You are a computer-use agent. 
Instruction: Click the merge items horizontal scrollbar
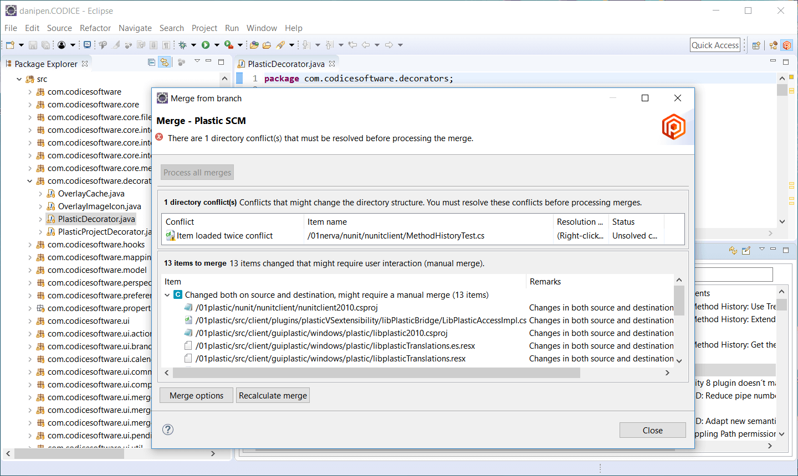[376, 373]
